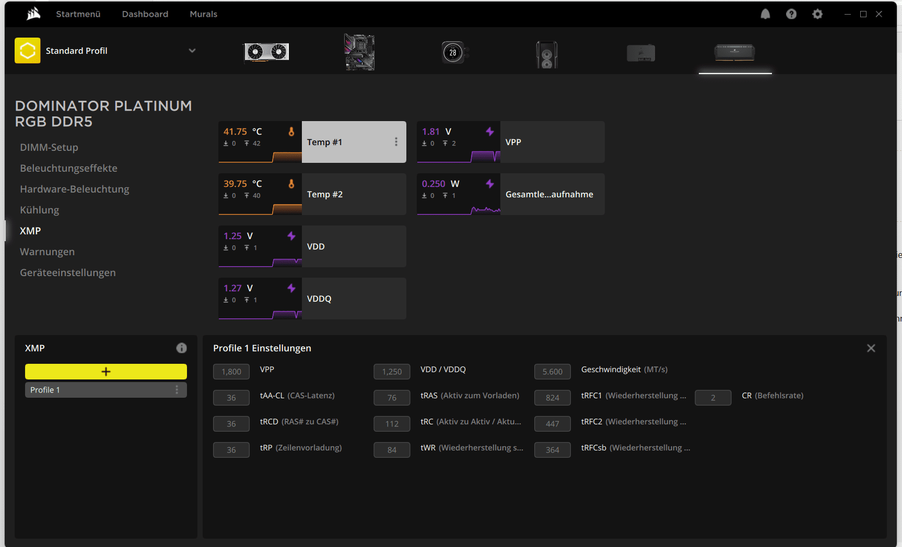
Task: Select Profile 1 in the XMP list
Action: pos(106,390)
